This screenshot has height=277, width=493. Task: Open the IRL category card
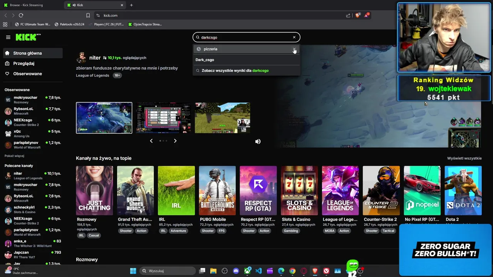[176, 190]
